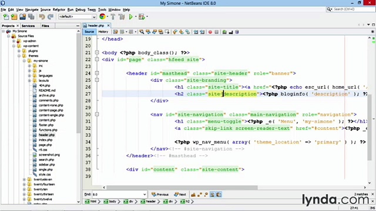
Task: Click the Undo arrow icon
Action: tap(42, 17)
